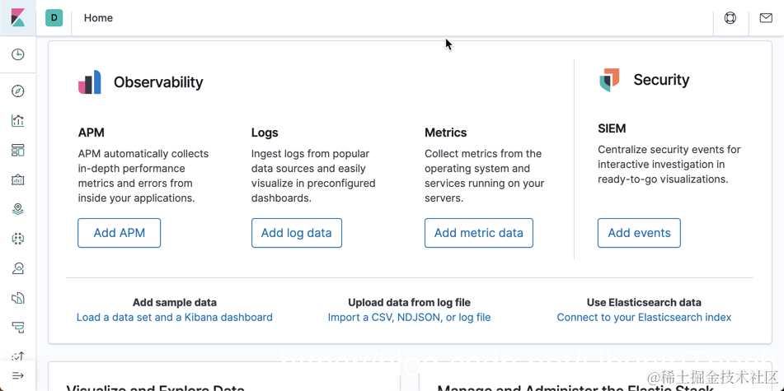784x391 pixels.
Task: Click the Add events button
Action: coord(639,233)
